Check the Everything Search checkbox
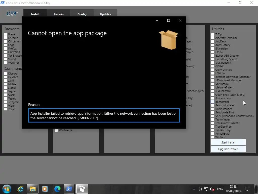Viewport: 258px width, 194px height. tap(213, 59)
